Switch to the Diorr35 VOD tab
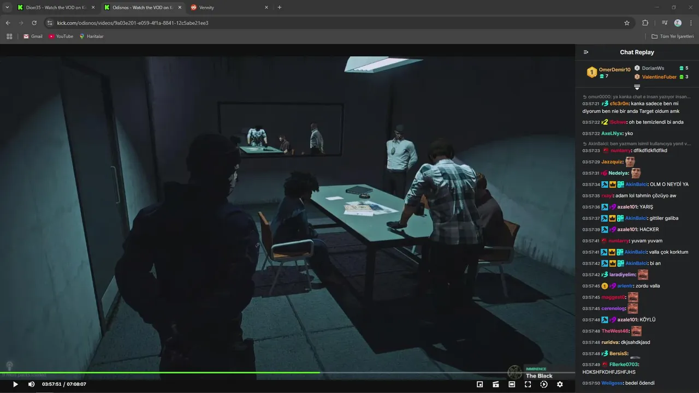The height and width of the screenshot is (393, 699). pyautogui.click(x=57, y=8)
